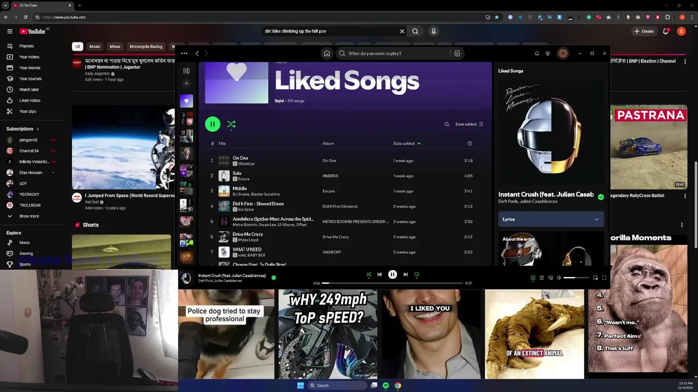This screenshot has height=392, width=698.
Task: Sort by Album column header
Action: 328,144
